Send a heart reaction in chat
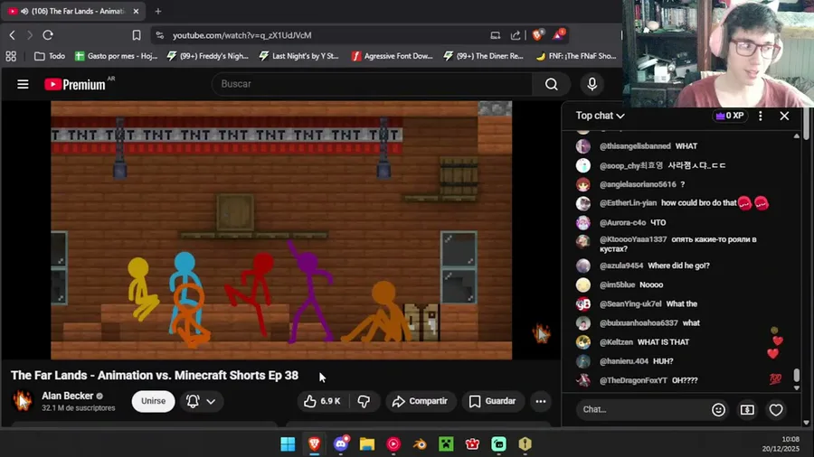Image resolution: width=814 pixels, height=457 pixels. pyautogui.click(x=776, y=410)
